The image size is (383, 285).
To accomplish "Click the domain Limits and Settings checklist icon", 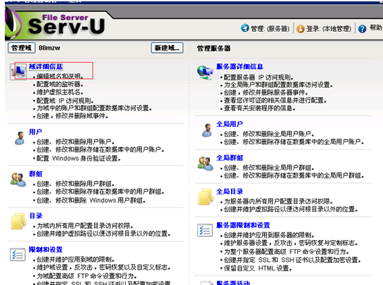I will (17, 255).
